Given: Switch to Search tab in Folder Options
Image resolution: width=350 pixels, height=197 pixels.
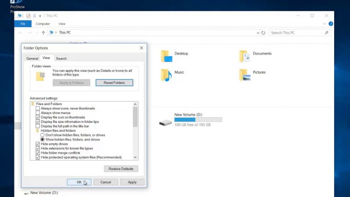Looking at the screenshot, I should tap(61, 58).
